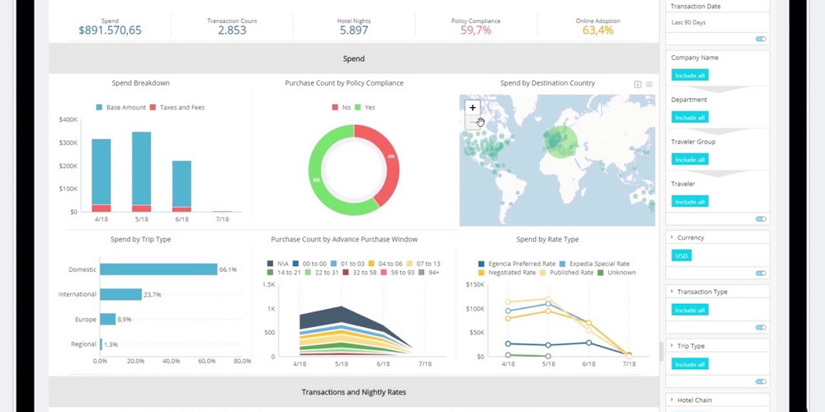This screenshot has width=825, height=412.
Task: Click the Traveler filter's Include all button
Action: click(x=690, y=201)
